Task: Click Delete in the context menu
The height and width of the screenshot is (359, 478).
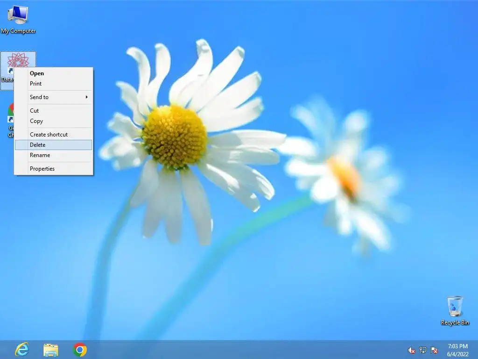Action: 54,145
